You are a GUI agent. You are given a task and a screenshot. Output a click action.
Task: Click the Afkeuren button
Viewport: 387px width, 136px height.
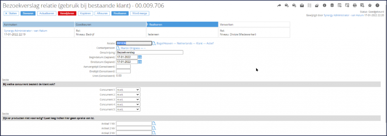pos(102,13)
